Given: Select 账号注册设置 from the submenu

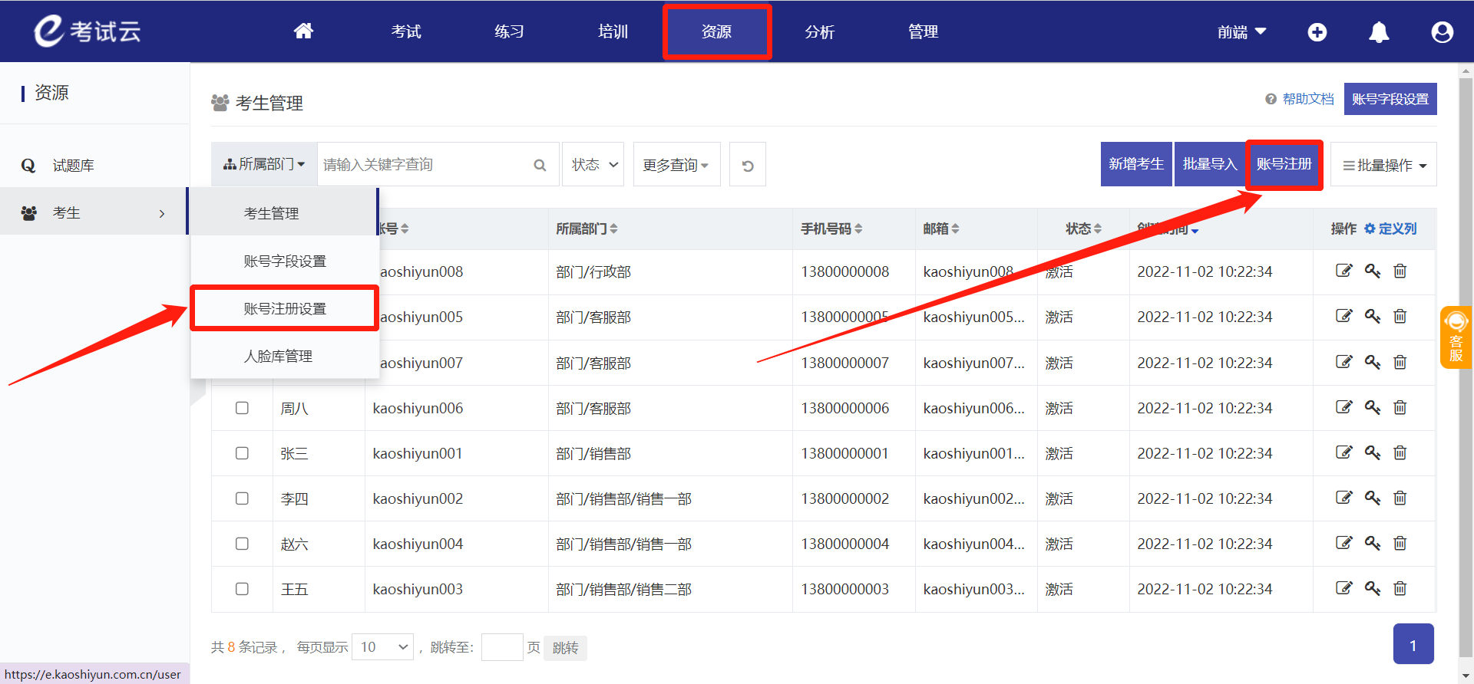Looking at the screenshot, I should [x=285, y=308].
